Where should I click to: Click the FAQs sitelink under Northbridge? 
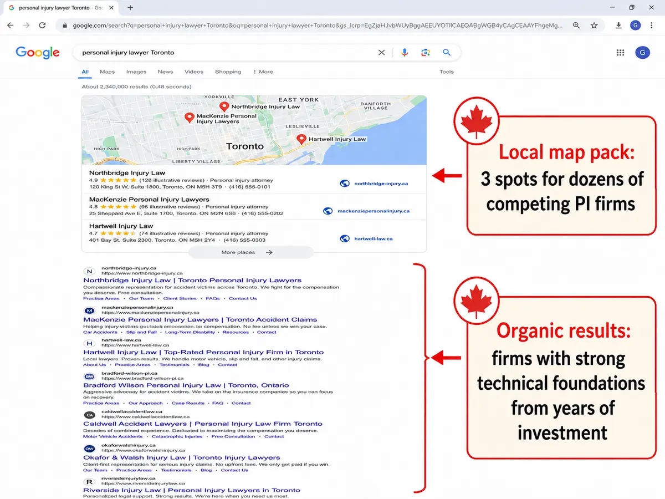click(x=213, y=298)
